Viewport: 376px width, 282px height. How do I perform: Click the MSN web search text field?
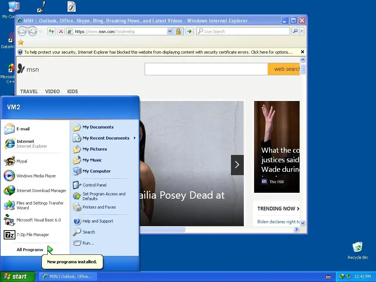tap(206, 69)
